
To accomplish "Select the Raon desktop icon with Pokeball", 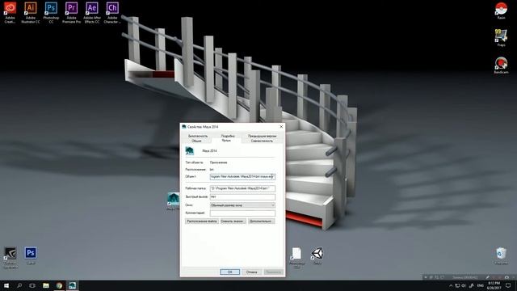I will click(501, 11).
